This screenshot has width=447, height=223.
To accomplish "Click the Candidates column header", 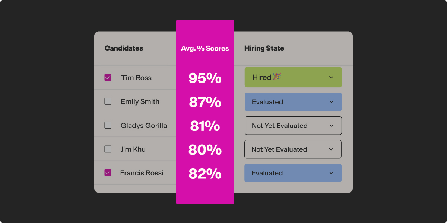I will click(x=124, y=48).
